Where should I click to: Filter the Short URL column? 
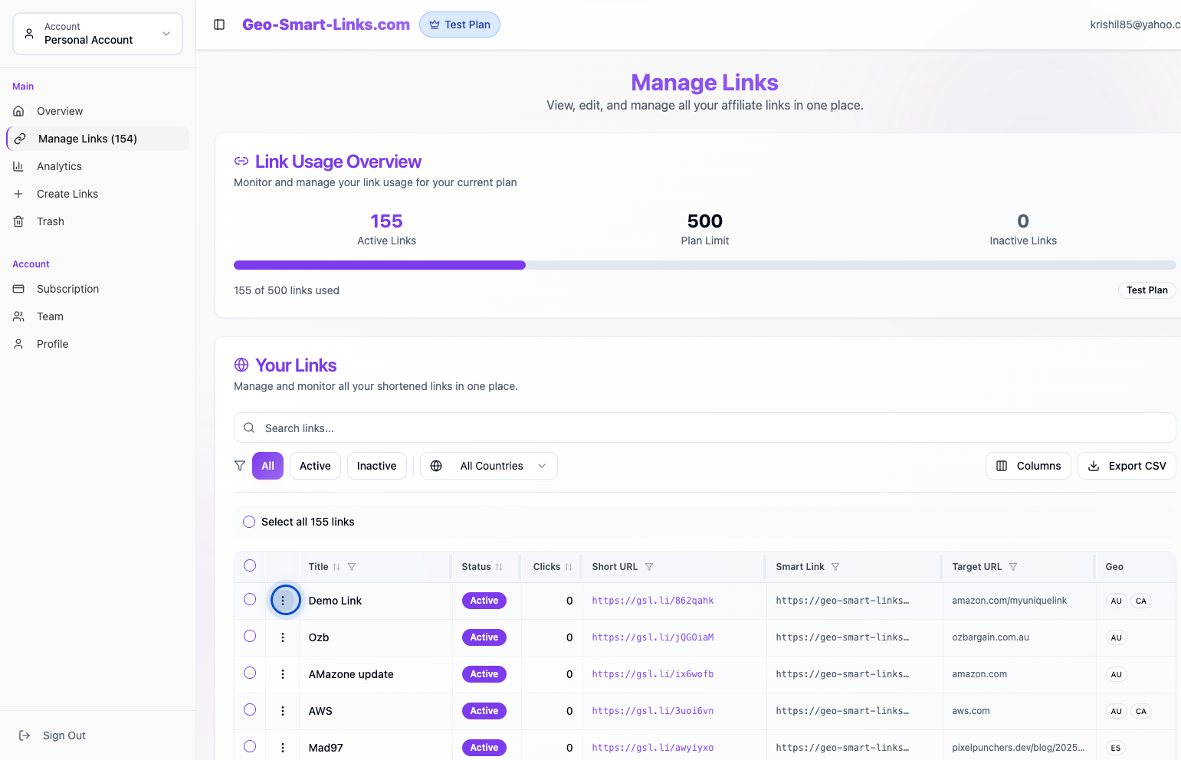point(649,567)
